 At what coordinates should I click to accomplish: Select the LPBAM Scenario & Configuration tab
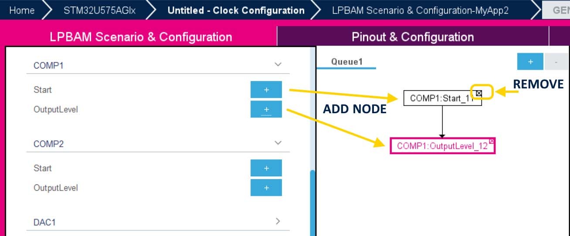141,37
